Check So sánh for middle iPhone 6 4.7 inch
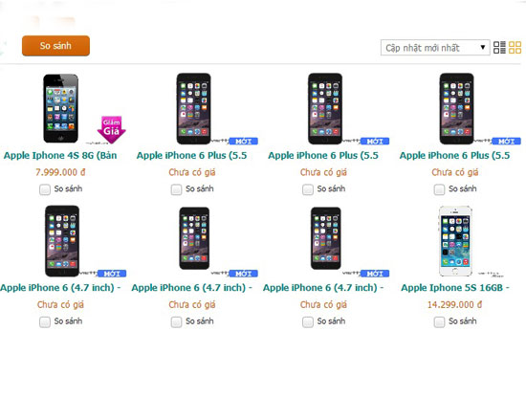 coord(176,322)
